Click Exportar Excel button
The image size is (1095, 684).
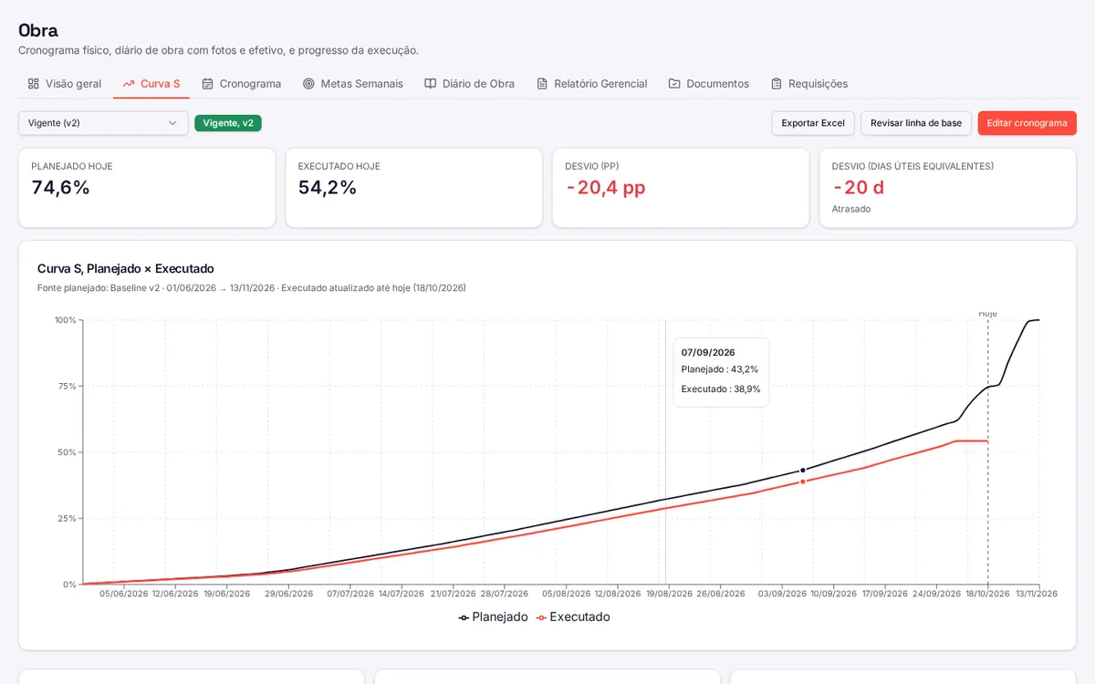coord(813,123)
